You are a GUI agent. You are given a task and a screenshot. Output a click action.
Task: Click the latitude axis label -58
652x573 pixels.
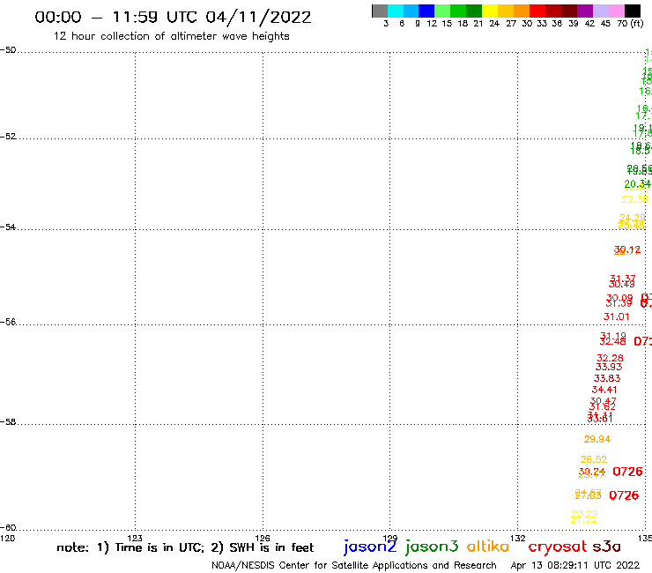[x=8, y=421]
